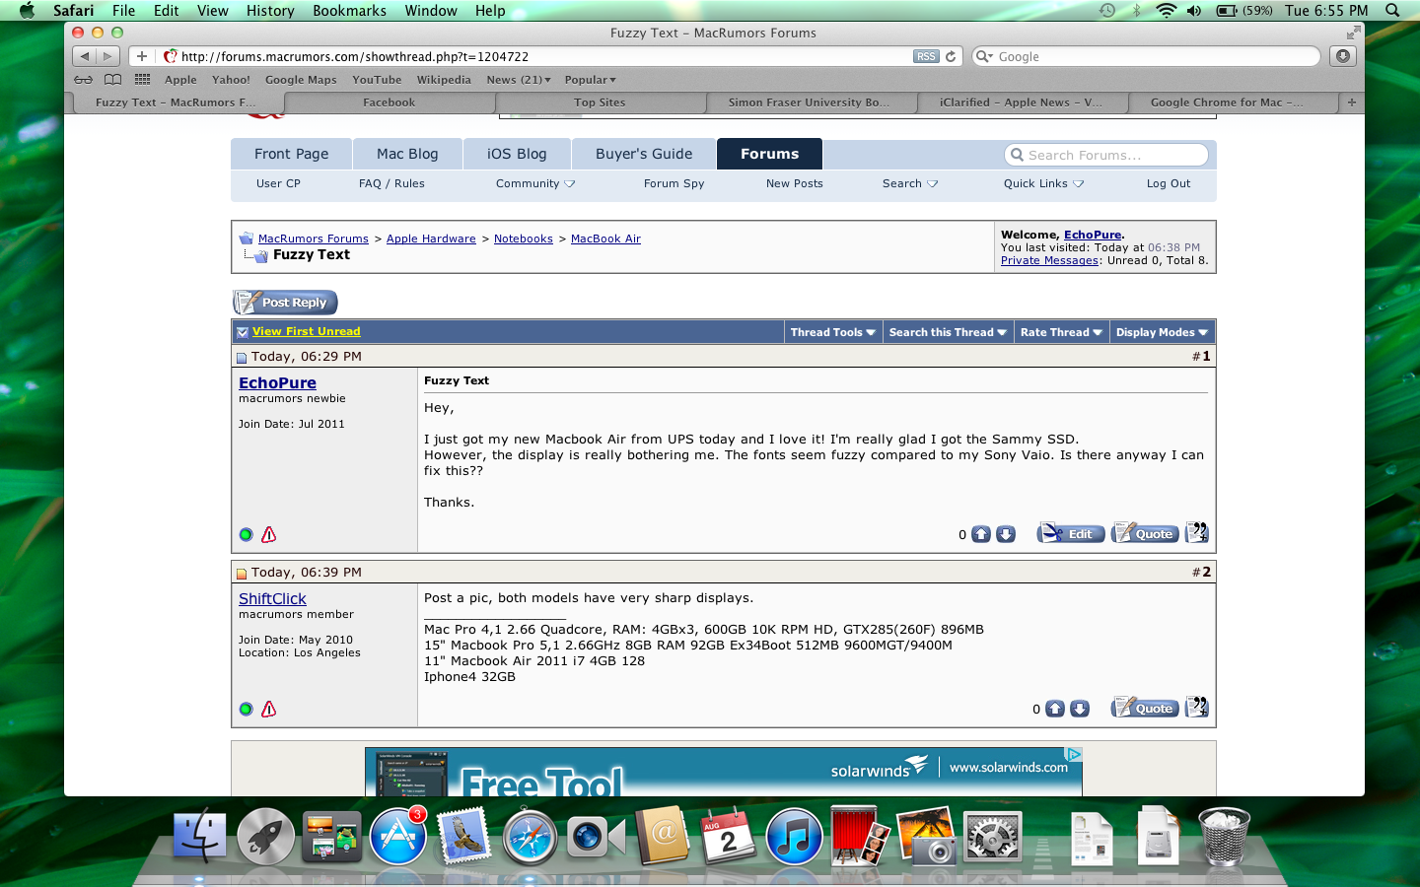Open Display Modes dropdown
The image size is (1420, 887).
click(x=1162, y=332)
